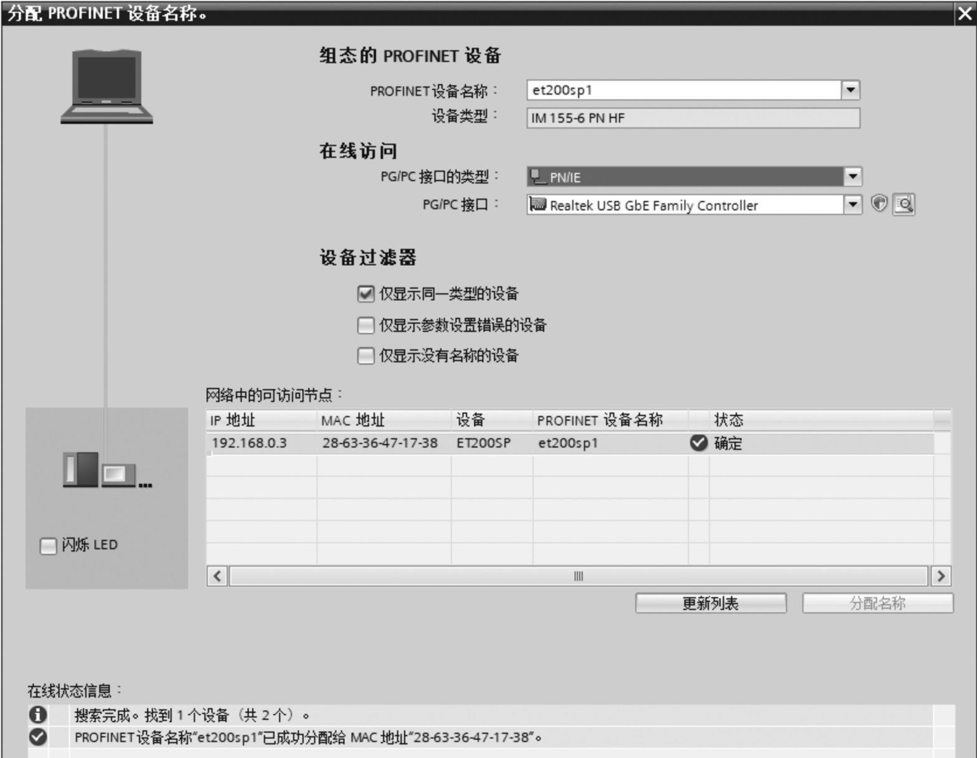Image resolution: width=977 pixels, height=758 pixels.
Task: Open the PG/PC interface type dropdown
Action: 852,176
